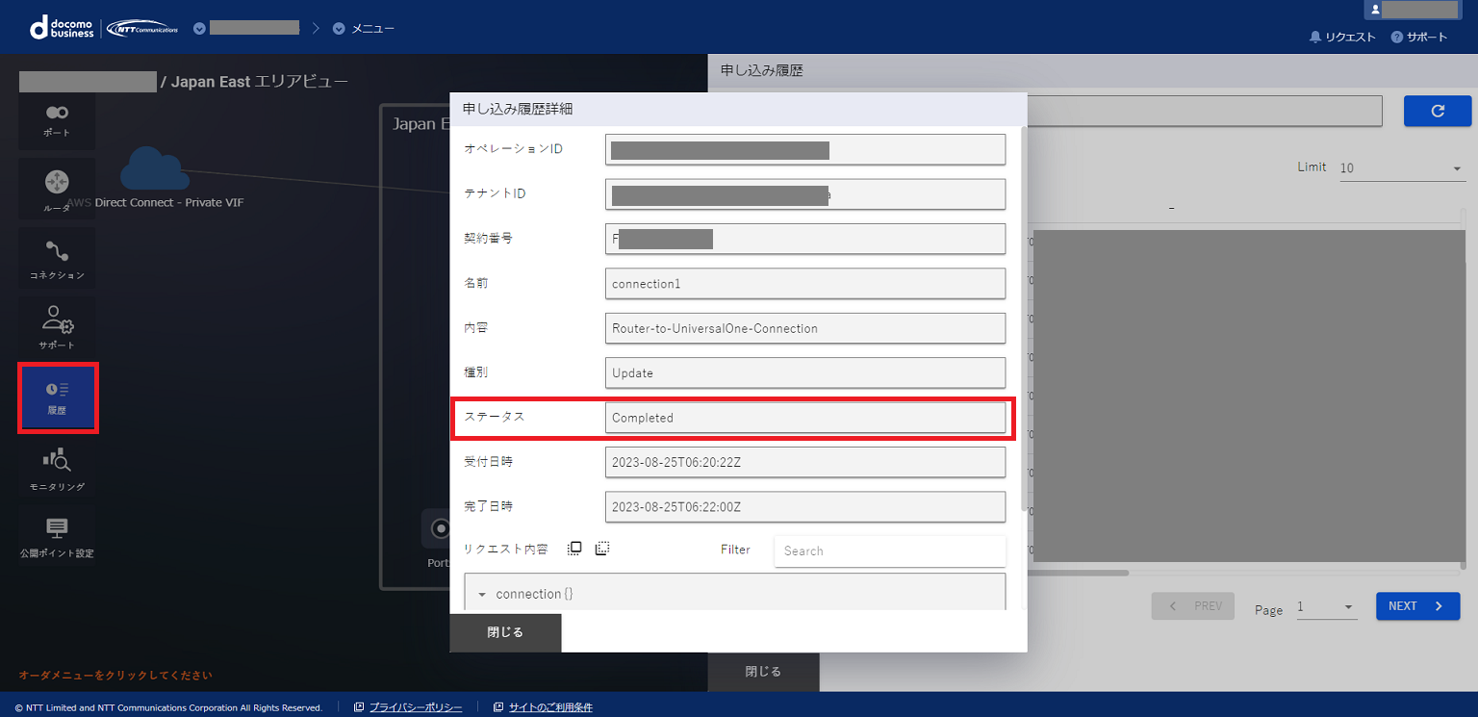Click the NEXT page button
Screen dimensions: 1478x717
[x=1417, y=606]
